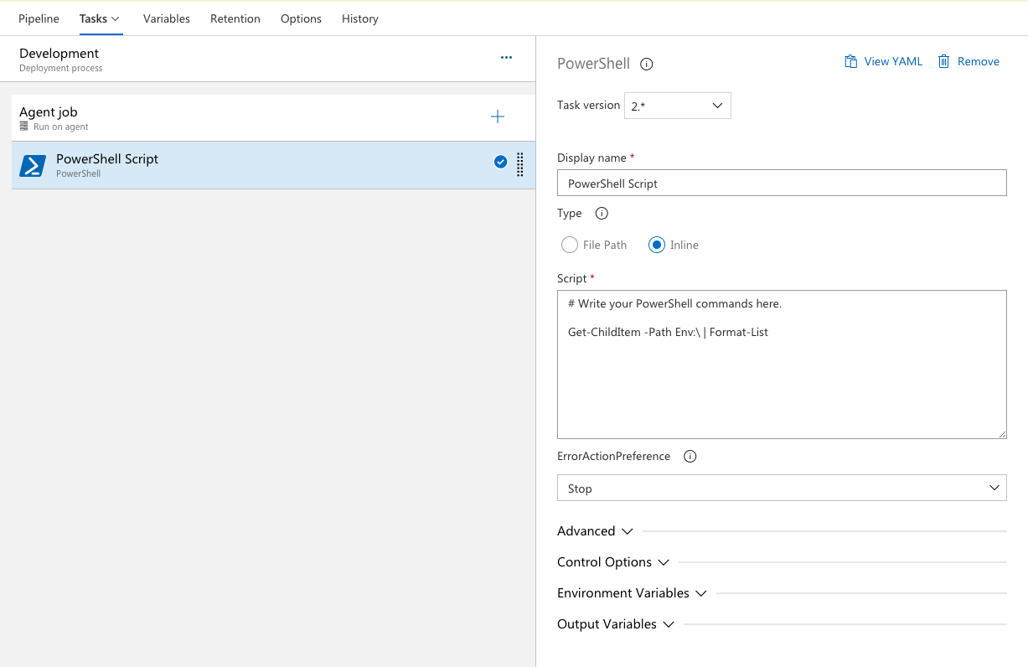Image resolution: width=1028 pixels, height=667 pixels.
Task: Open the Task version dropdown
Action: tap(678, 106)
